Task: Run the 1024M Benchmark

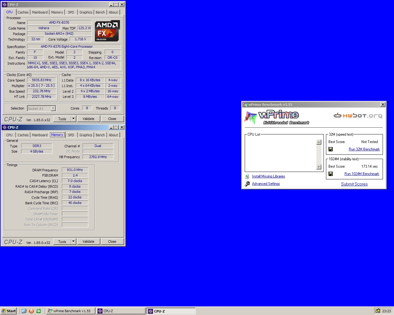Action: (x=362, y=174)
